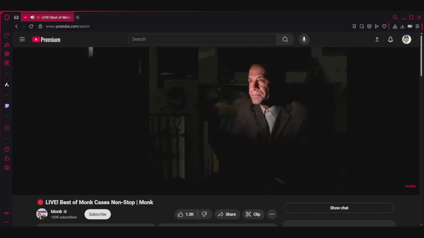Click the page vertical scrollbar thumb
This screenshot has height=238, width=424.
click(421, 56)
